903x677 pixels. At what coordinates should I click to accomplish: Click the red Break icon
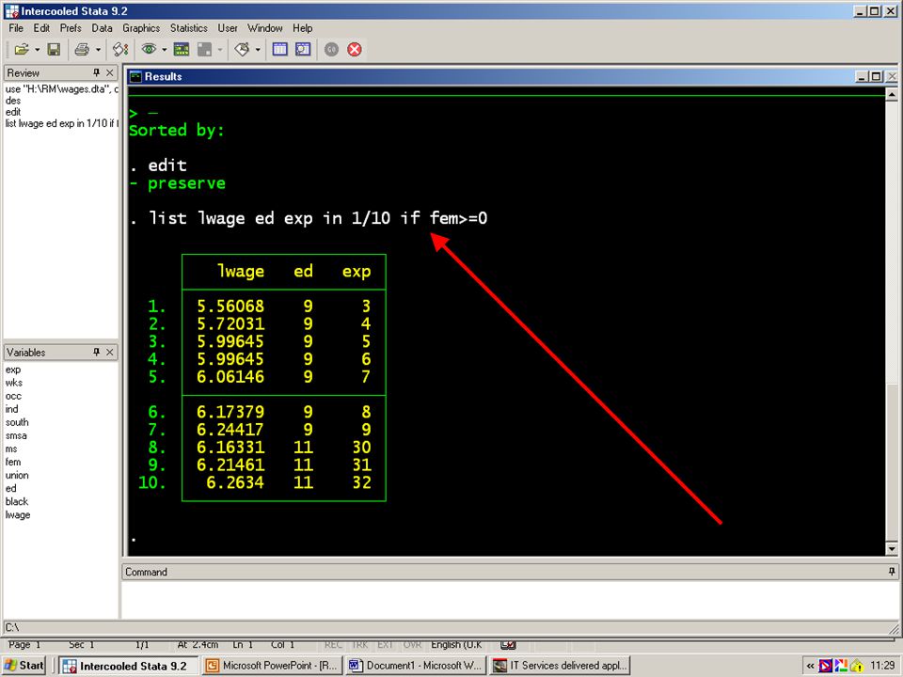(x=355, y=50)
